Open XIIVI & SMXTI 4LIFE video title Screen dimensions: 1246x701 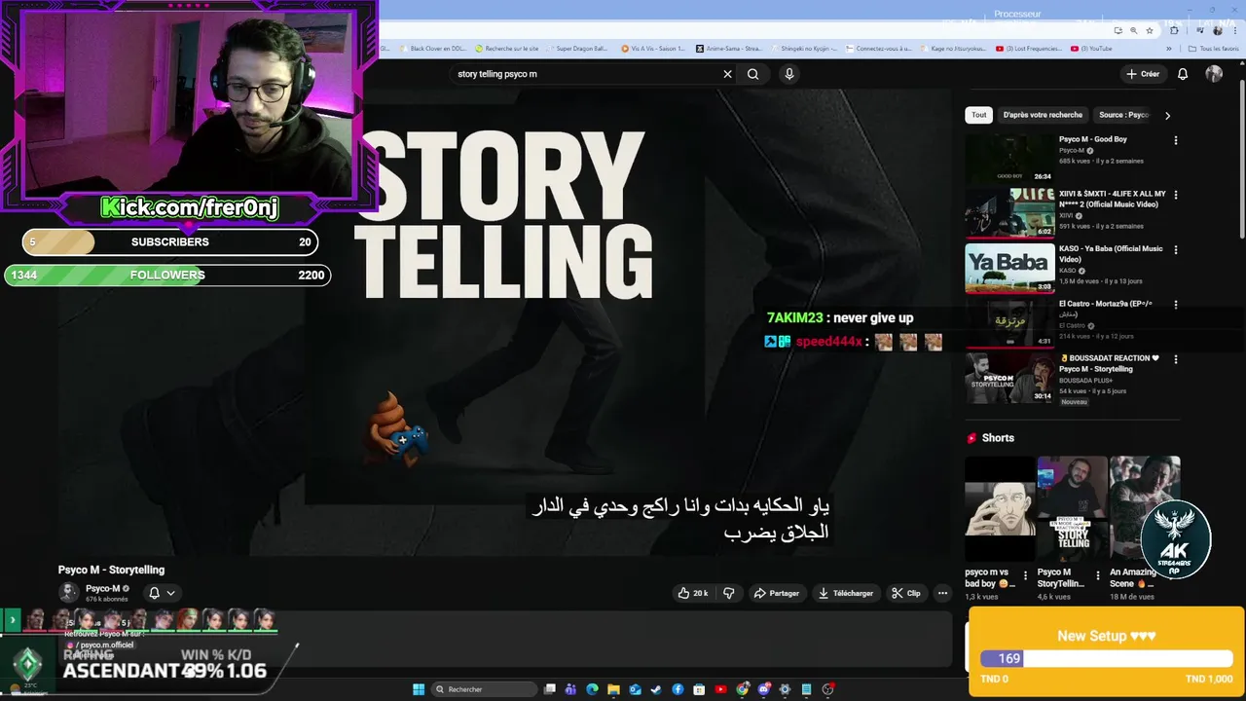pos(1112,200)
